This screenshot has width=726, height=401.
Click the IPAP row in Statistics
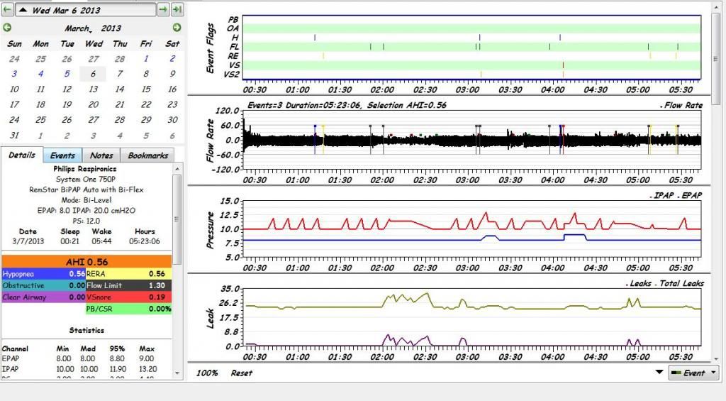79,369
